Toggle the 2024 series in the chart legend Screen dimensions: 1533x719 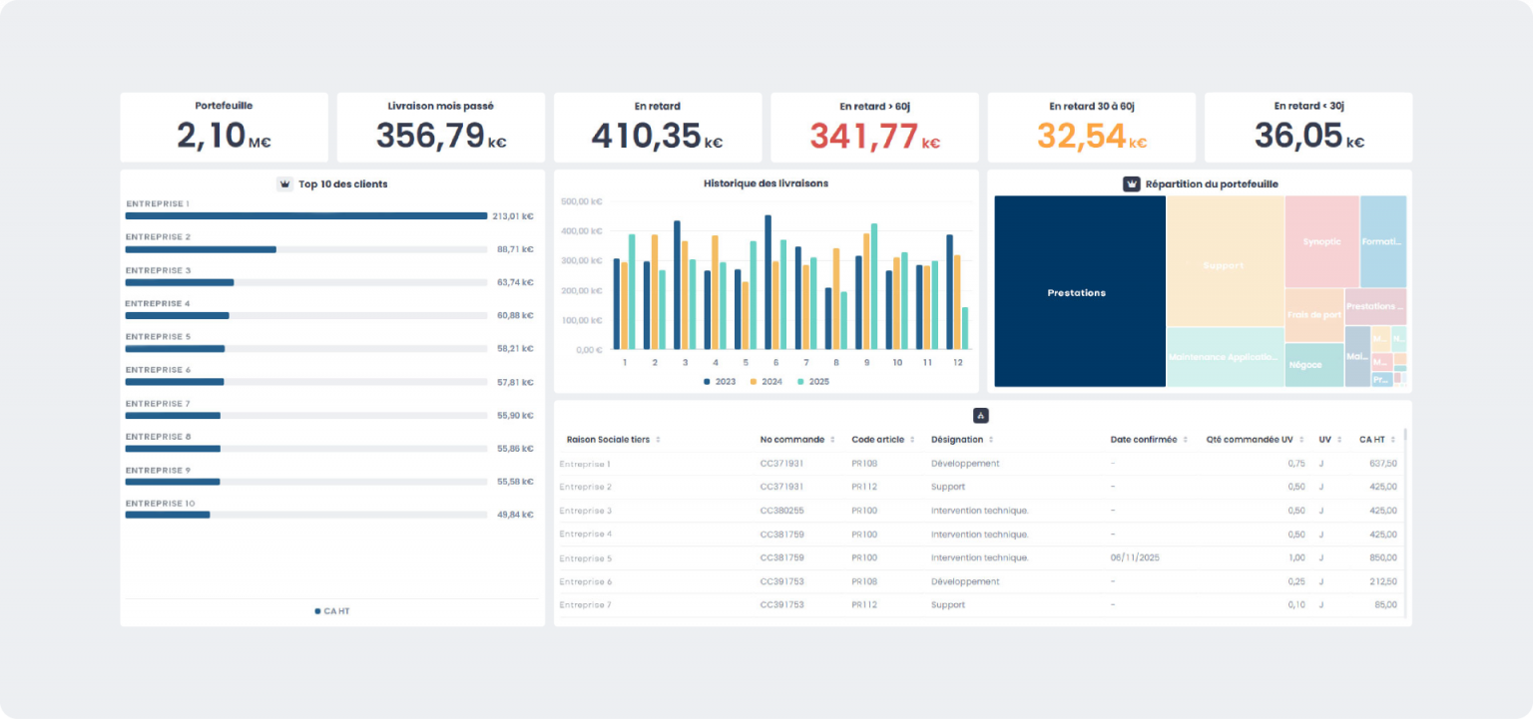coord(766,382)
